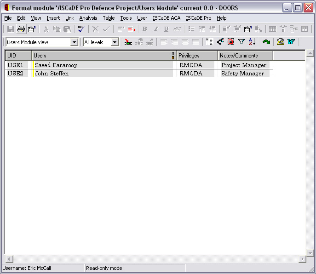Click the horizontal scrollbar right arrow
Screen dimensions: 316x274
302,259
